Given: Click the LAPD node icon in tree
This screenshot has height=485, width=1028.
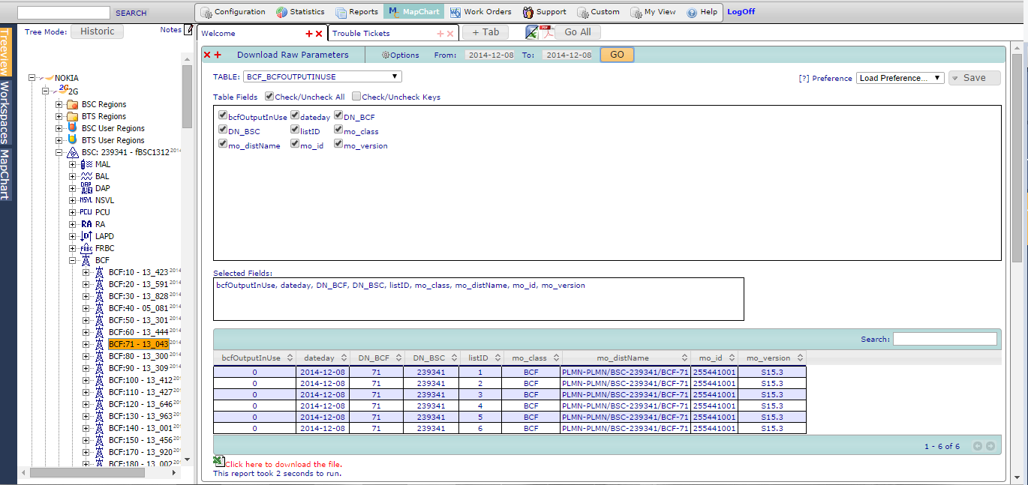Looking at the screenshot, I should click(x=86, y=236).
